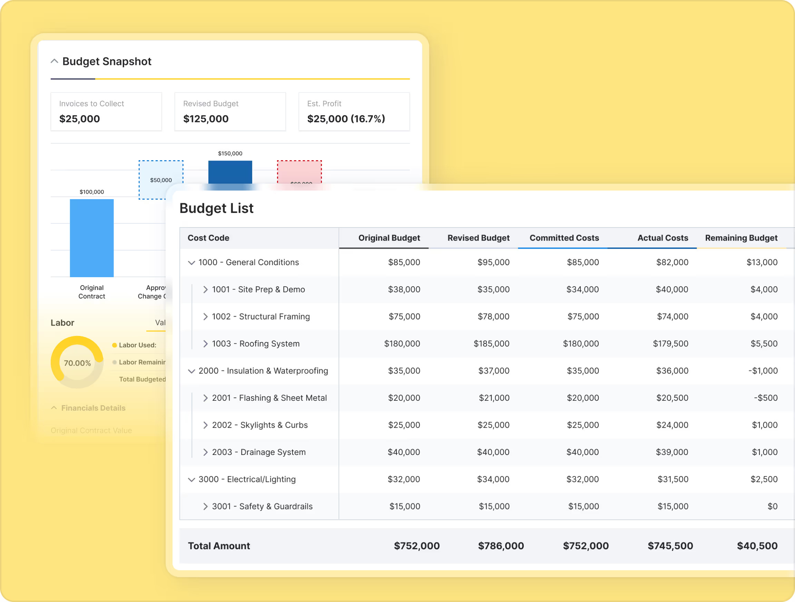The image size is (795, 602).
Task: Collapse the Financials Details section
Action: [x=54, y=408]
